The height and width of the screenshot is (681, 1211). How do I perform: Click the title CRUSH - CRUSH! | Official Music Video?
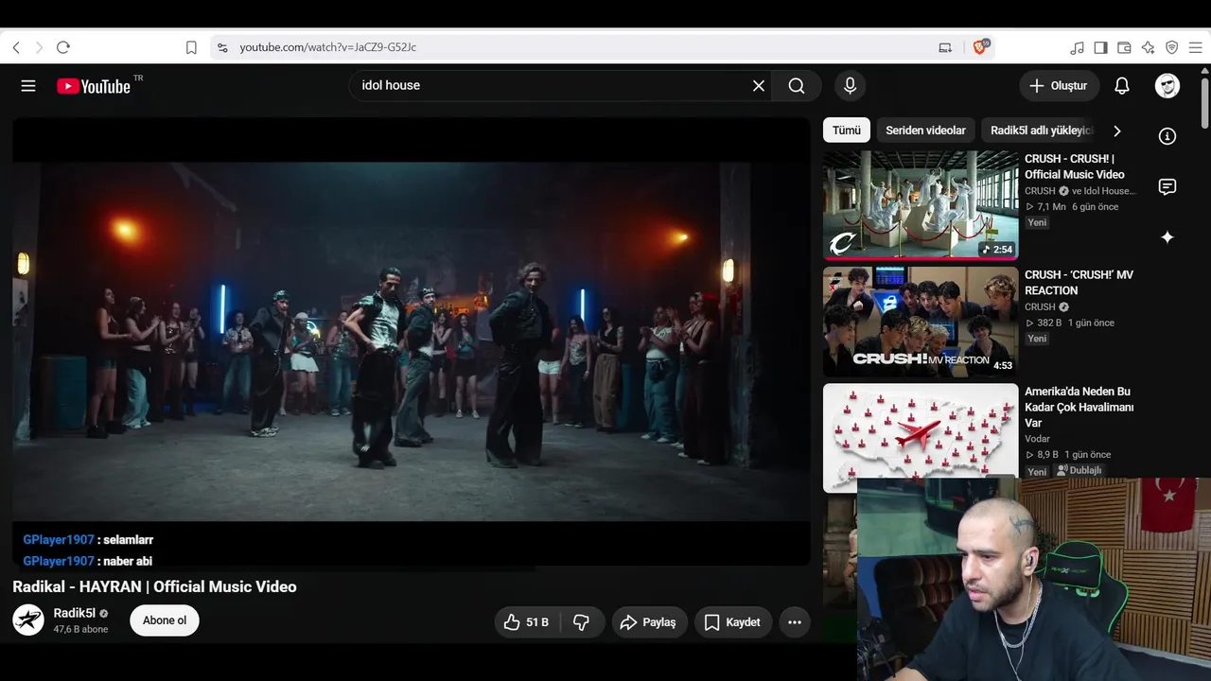click(x=1075, y=166)
